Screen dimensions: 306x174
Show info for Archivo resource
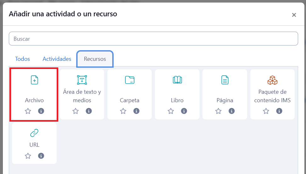pos(41,111)
